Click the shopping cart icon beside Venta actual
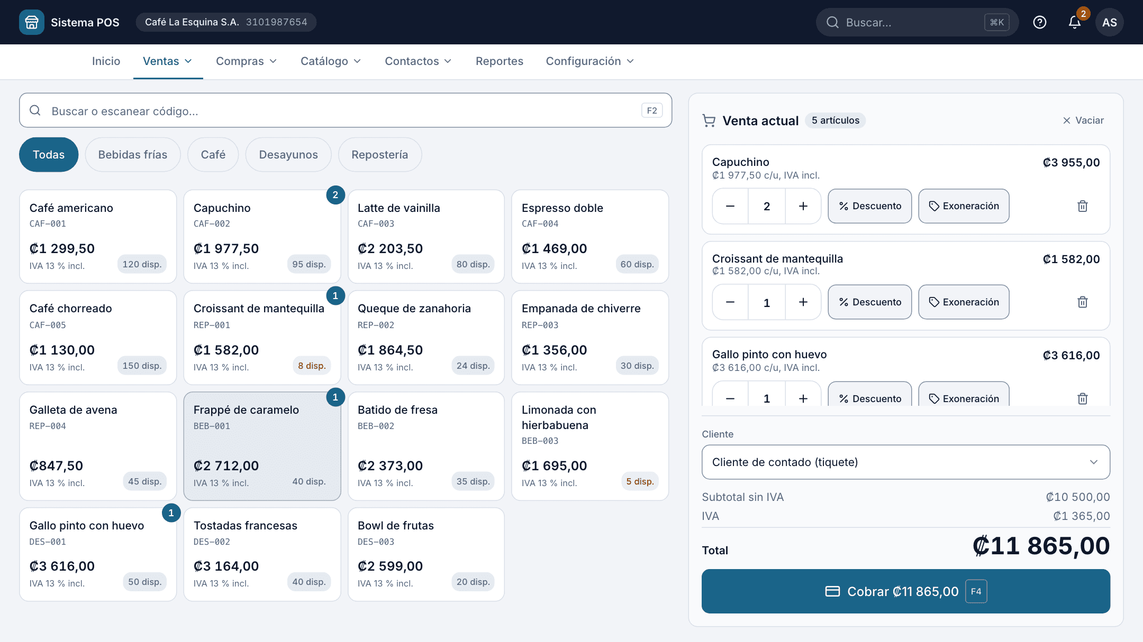The width and height of the screenshot is (1143, 642). 709,120
